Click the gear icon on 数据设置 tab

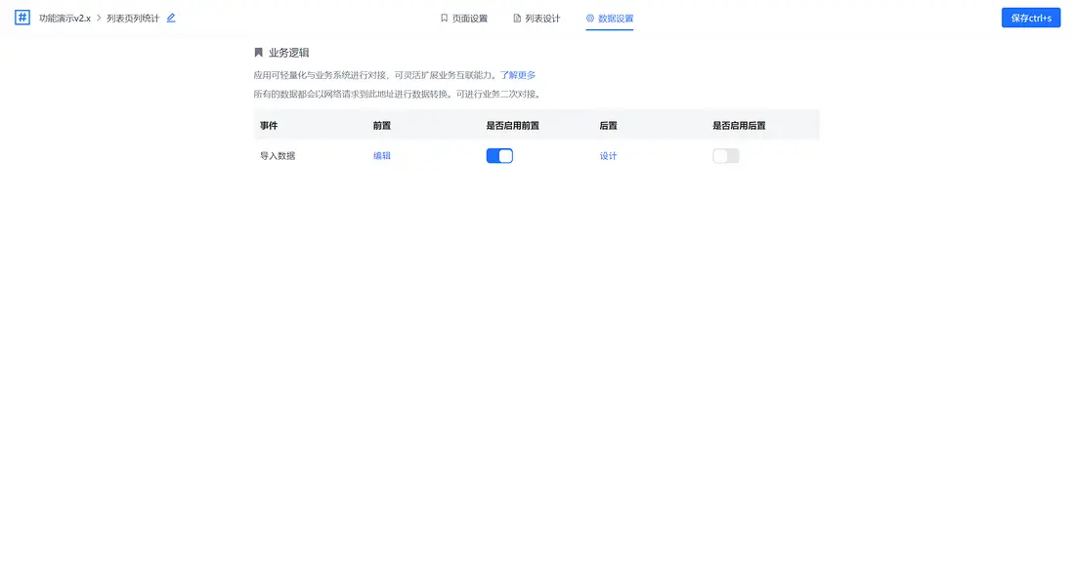coord(587,18)
